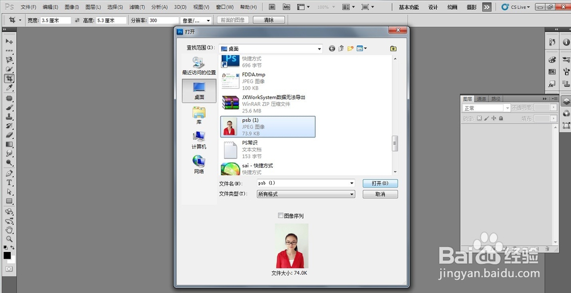571x293 pixels.
Task: Select the Quick Selection tool
Action: pos(9,69)
